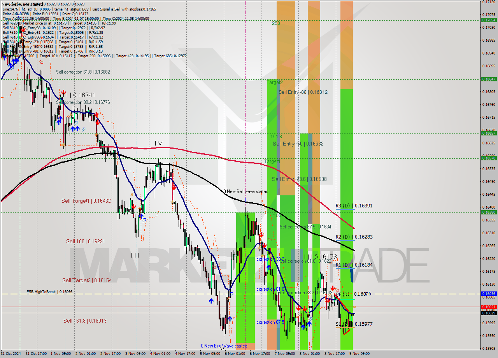Select the 'Sell Entry -50 | 0.16632' label
This screenshot has height=358, width=498.
(298, 144)
